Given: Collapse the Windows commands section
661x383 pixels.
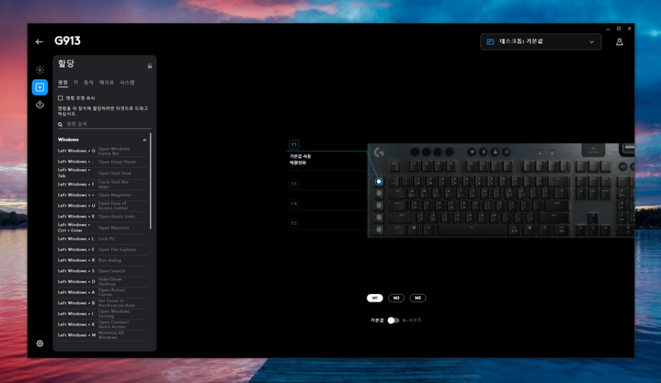Looking at the screenshot, I should pyautogui.click(x=144, y=140).
